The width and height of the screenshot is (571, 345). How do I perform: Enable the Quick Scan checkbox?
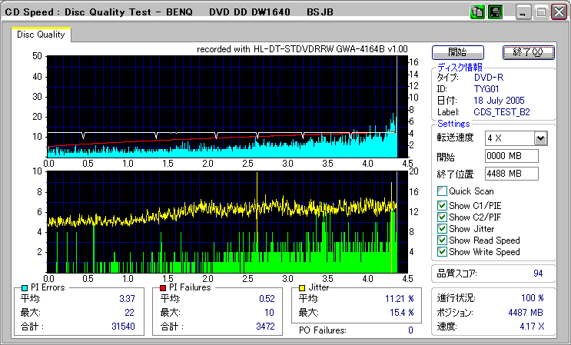[442, 191]
